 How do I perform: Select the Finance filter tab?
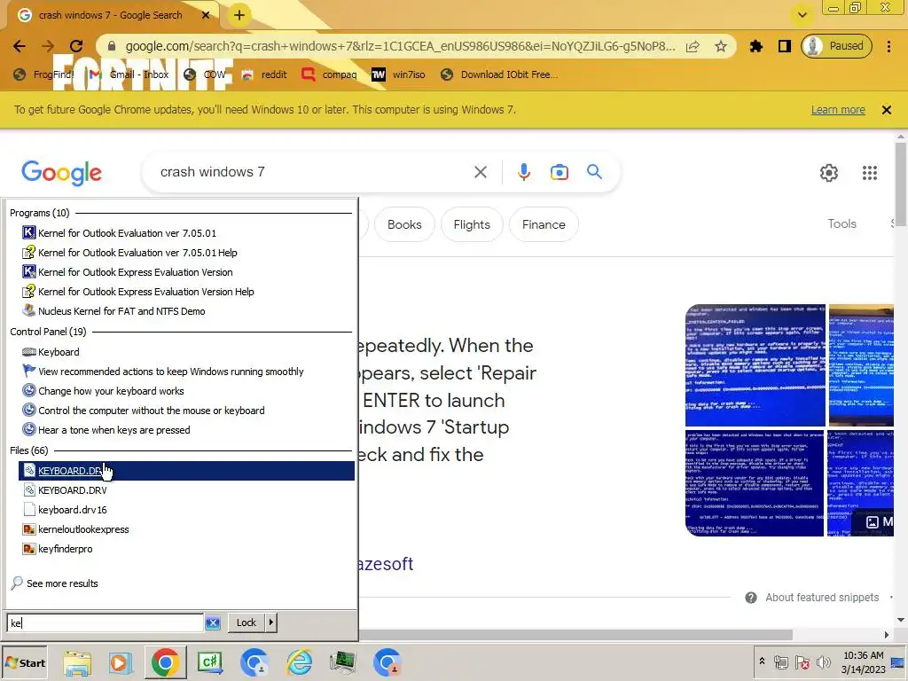pos(544,224)
